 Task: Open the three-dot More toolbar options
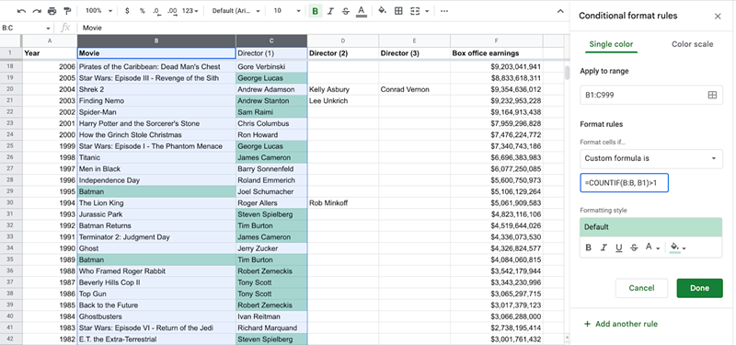pos(444,11)
